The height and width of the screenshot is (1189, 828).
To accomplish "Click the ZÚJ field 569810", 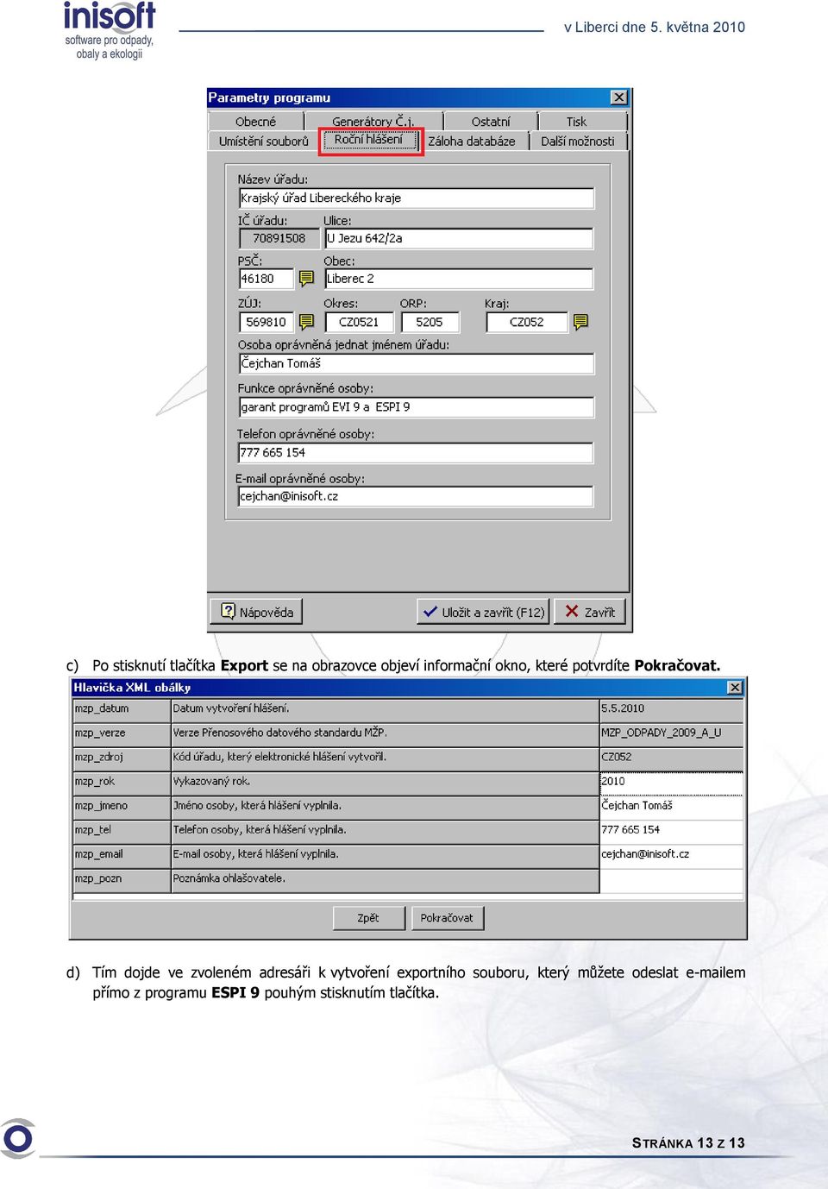I will [267, 322].
